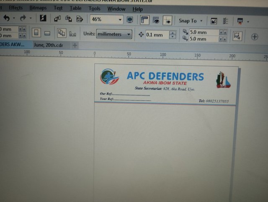Click the page height mm field
The width and height of the screenshot is (268, 202).
click(9, 36)
